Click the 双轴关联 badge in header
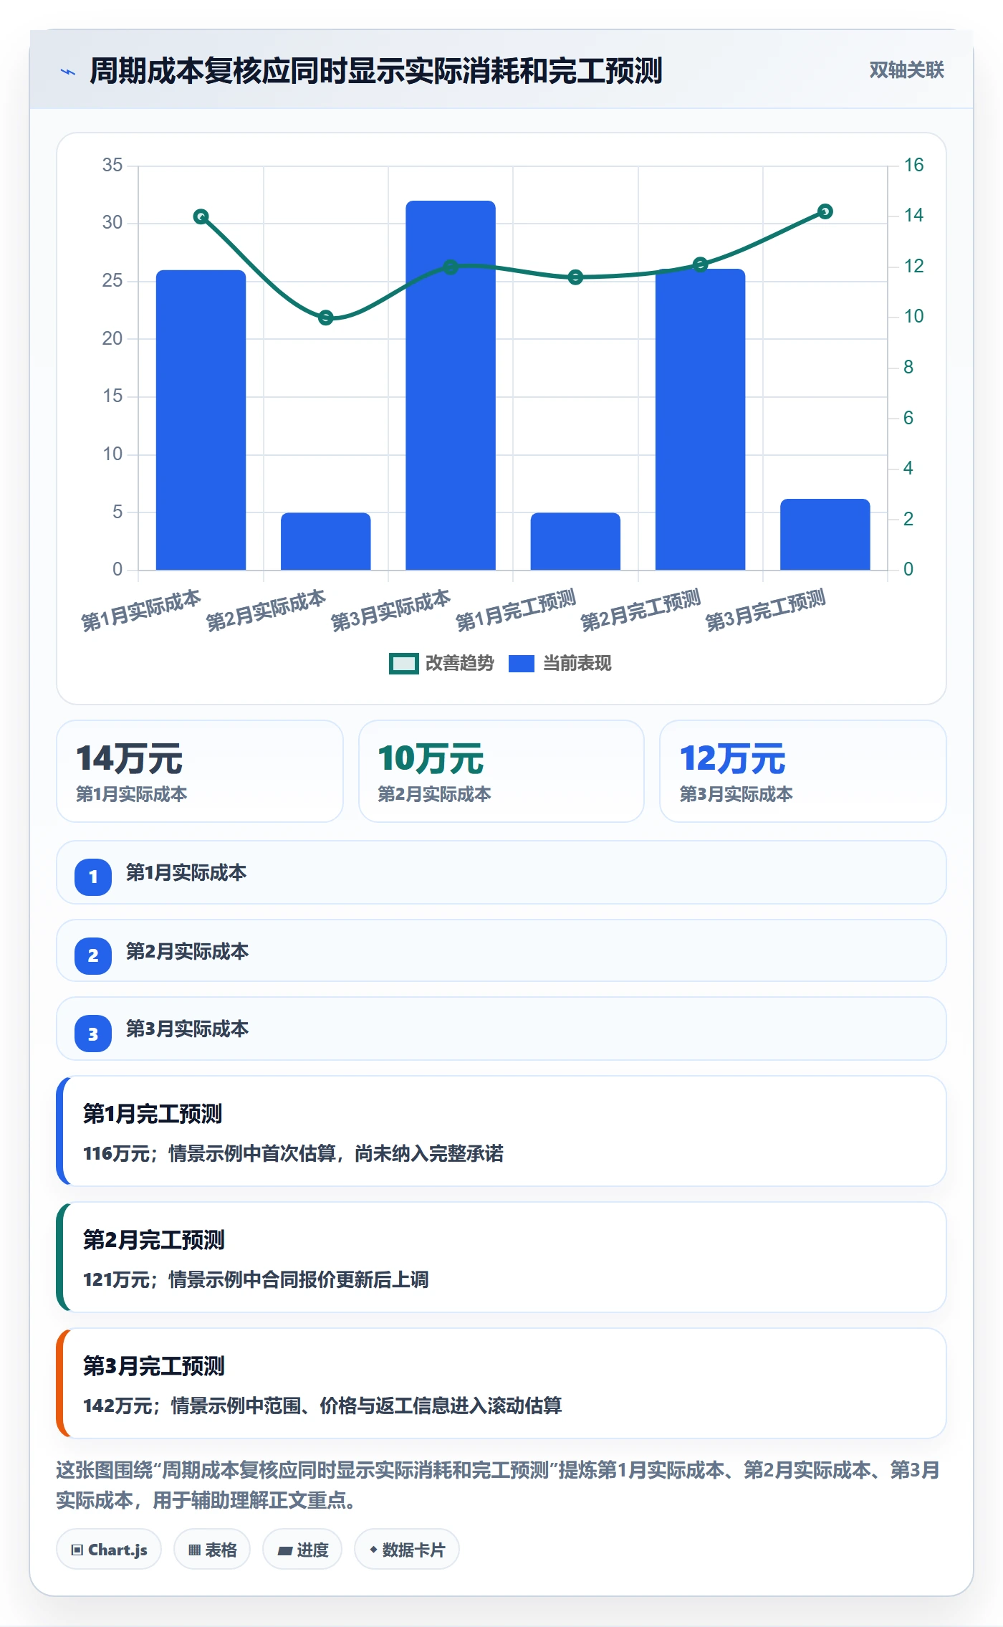The width and height of the screenshot is (1003, 1627). pos(906,70)
